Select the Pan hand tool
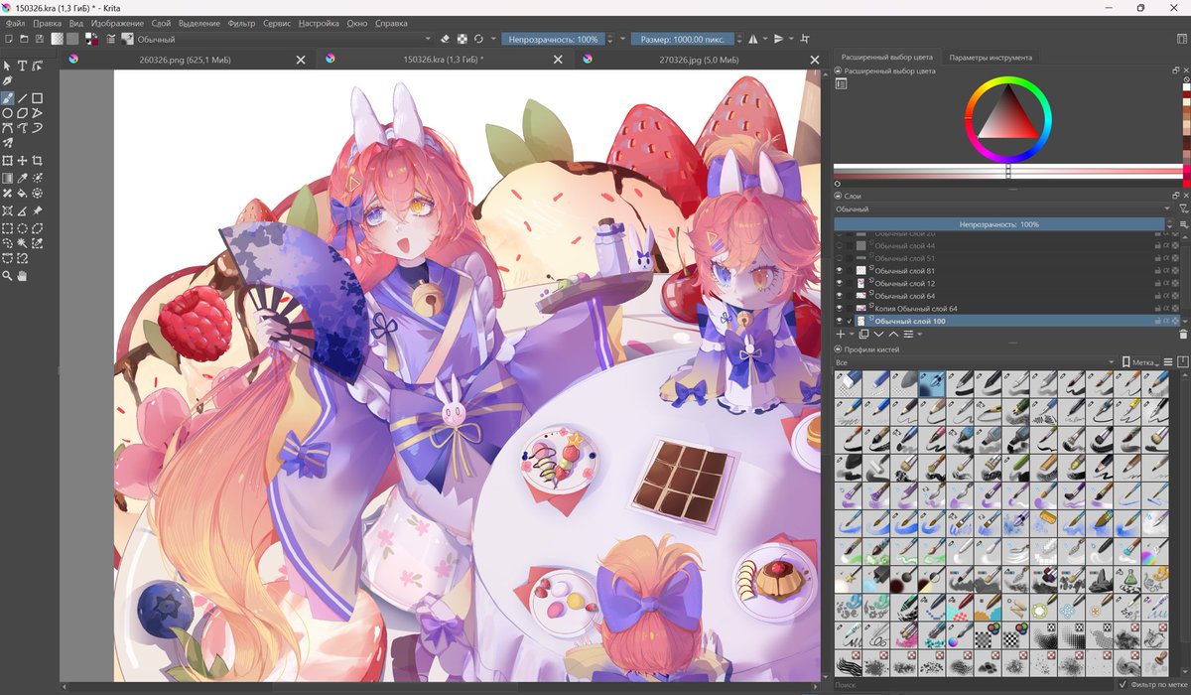The image size is (1191, 695). 23,275
